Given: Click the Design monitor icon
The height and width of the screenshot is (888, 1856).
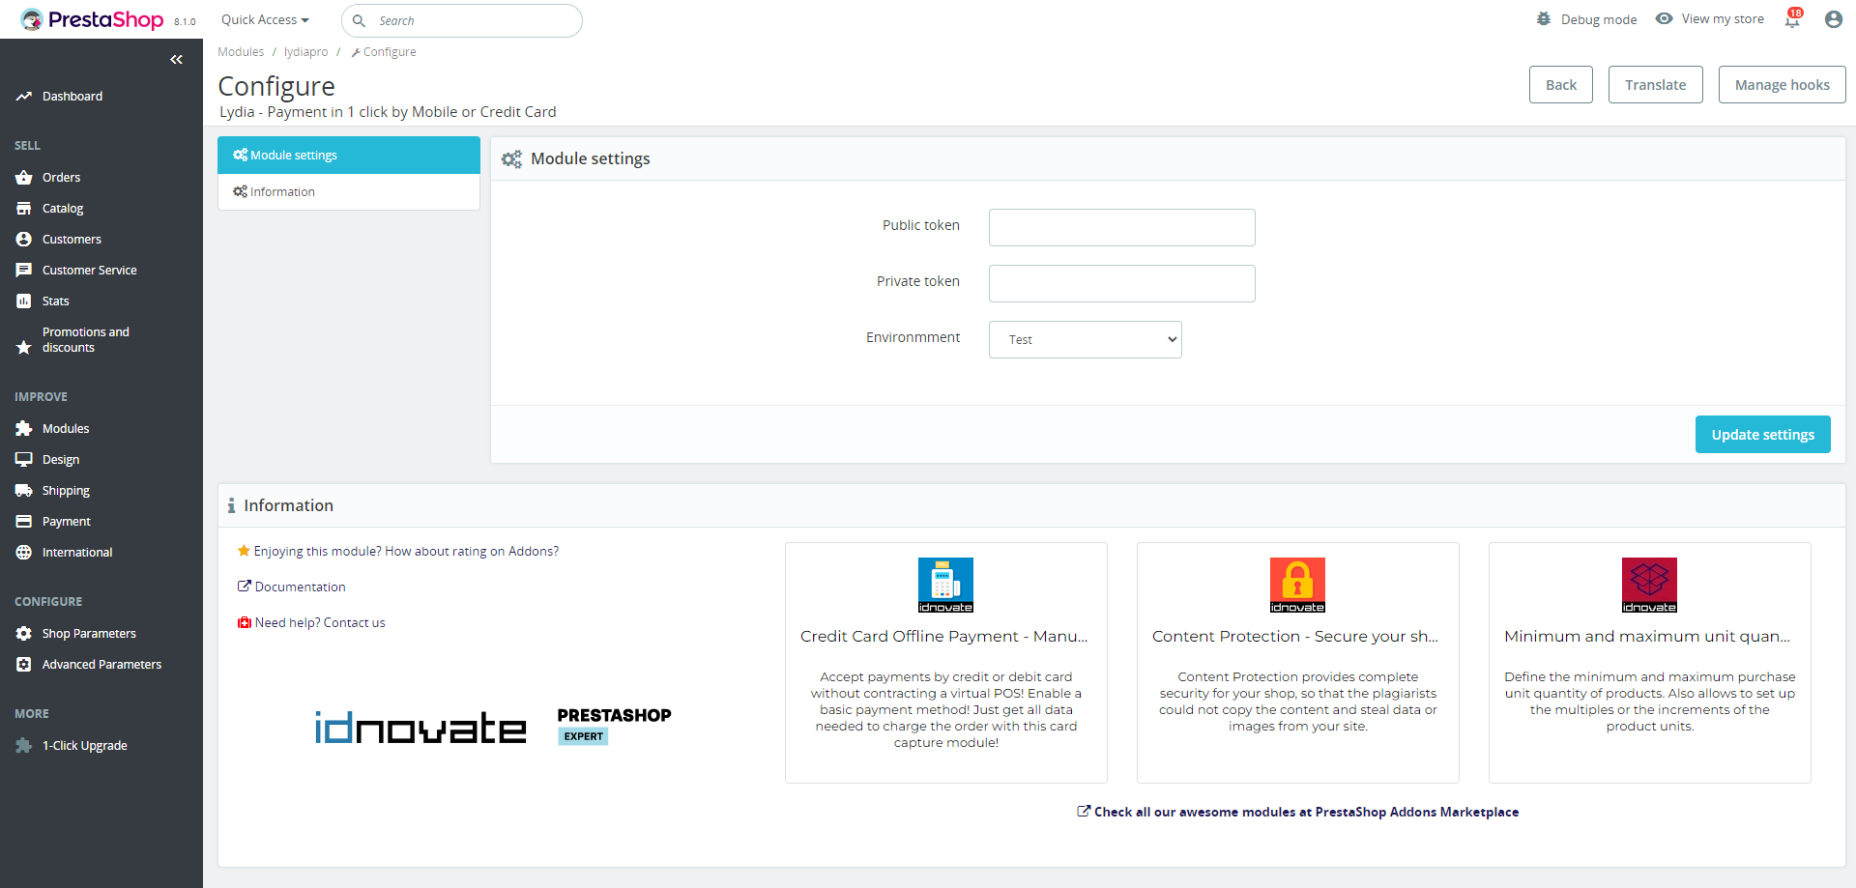Looking at the screenshot, I should click(x=24, y=460).
